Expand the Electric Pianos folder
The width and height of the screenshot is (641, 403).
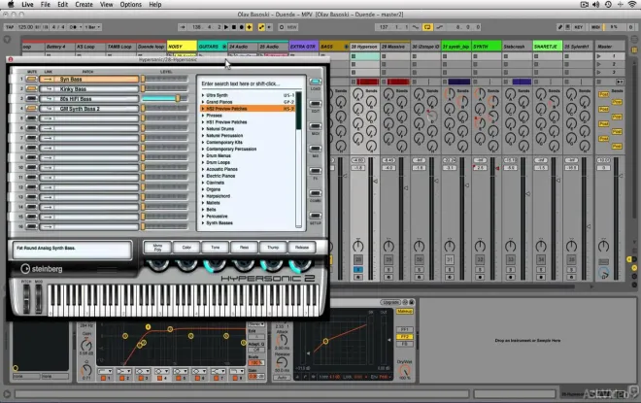click(x=203, y=176)
